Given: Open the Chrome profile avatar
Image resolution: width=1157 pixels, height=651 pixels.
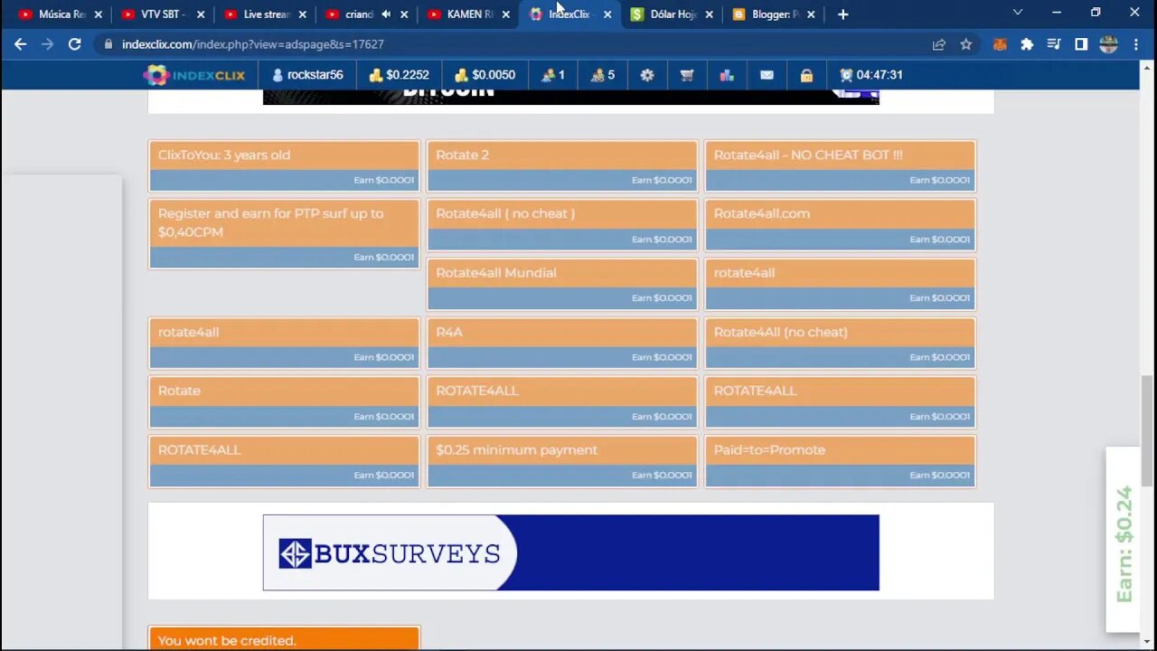Looking at the screenshot, I should click(1108, 44).
